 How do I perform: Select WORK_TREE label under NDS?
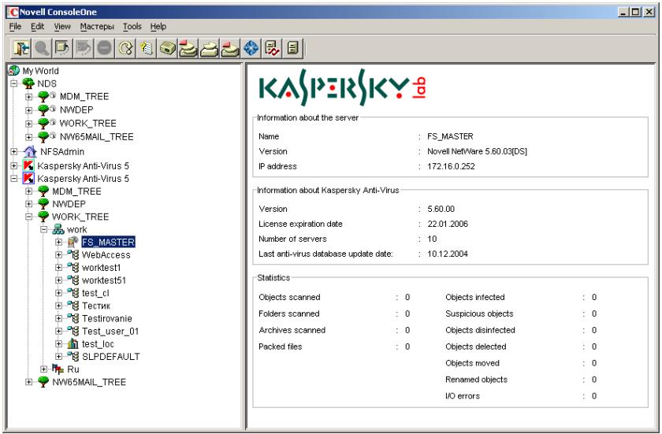(x=87, y=123)
